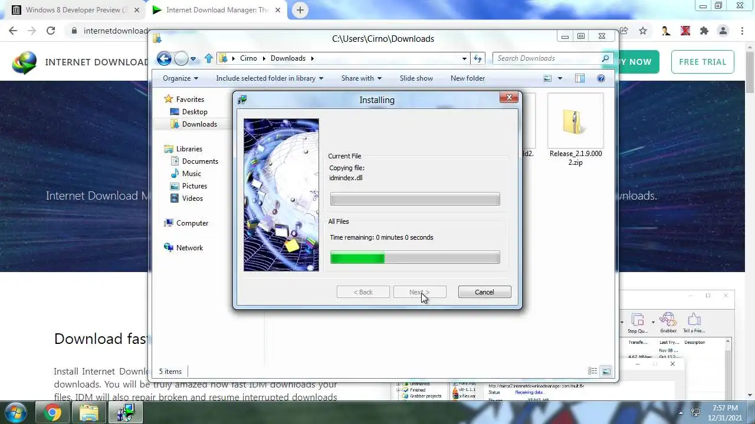This screenshot has width=755, height=424.
Task: Expand breadcrumb arrow after Cirno
Action: point(264,58)
